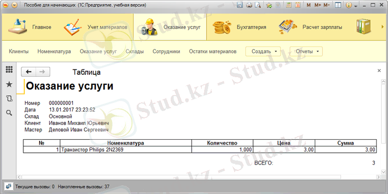Screen dimensions: 388x194
Task: Click the M+ memory add button
Action: pyautogui.click(x=318, y=5)
